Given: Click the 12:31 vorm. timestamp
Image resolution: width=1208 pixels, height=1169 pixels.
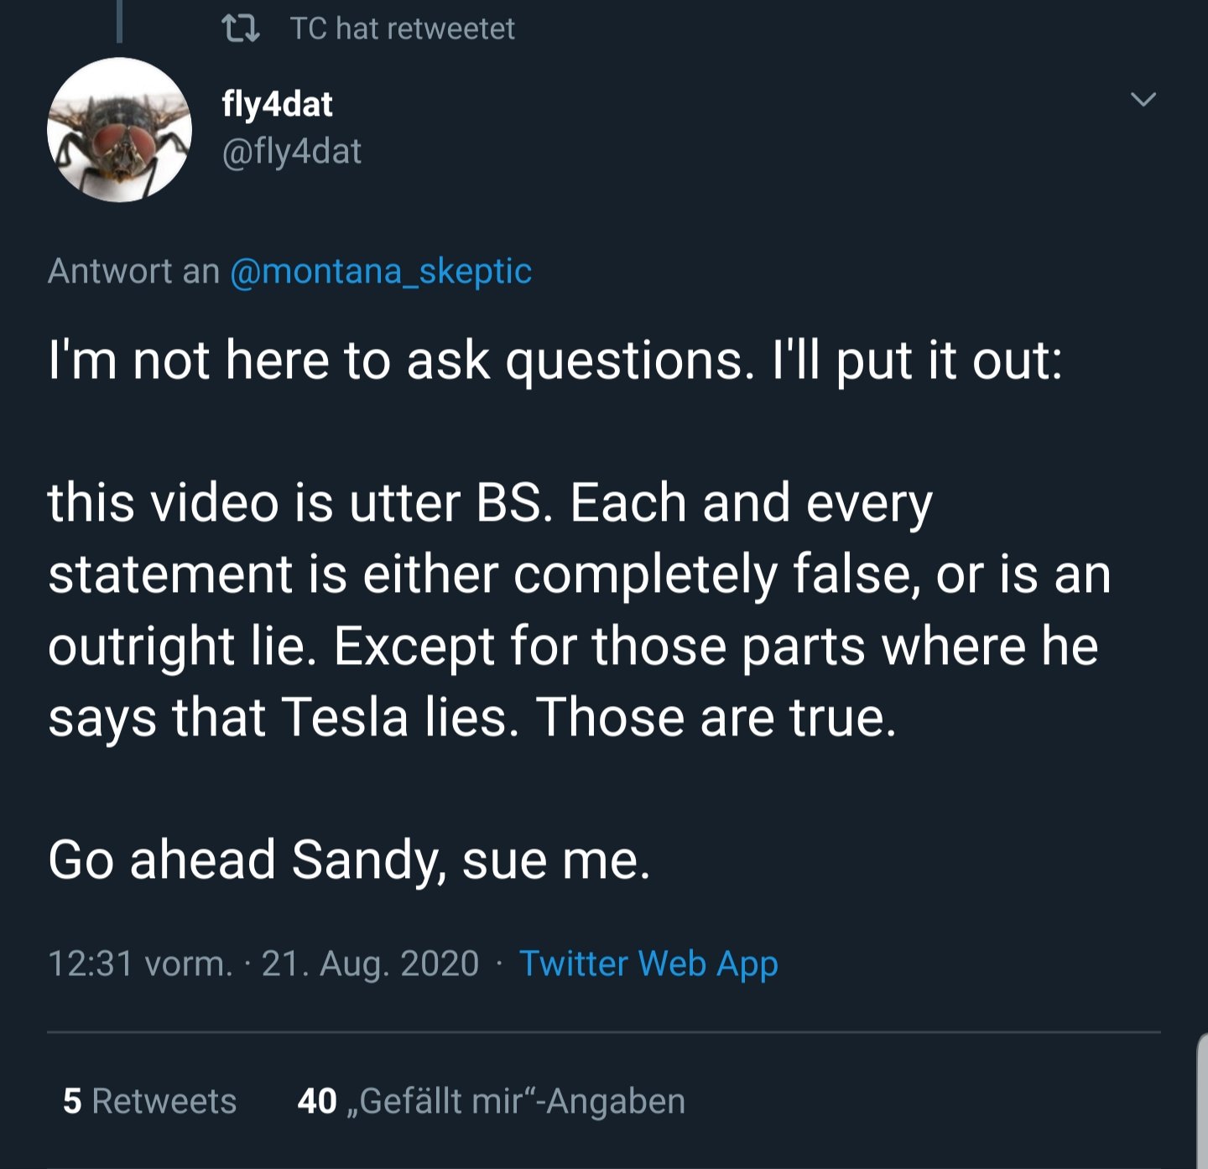Looking at the screenshot, I should (140, 964).
